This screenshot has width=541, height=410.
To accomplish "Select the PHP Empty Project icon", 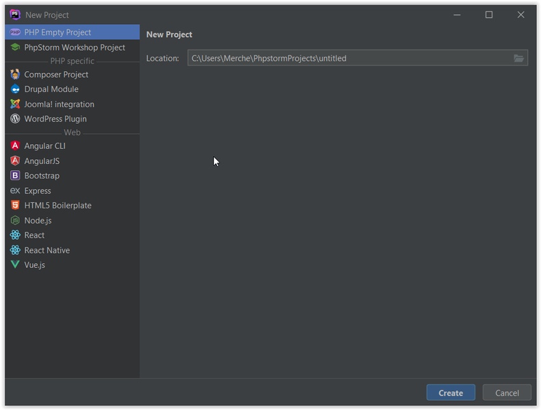I will [15, 32].
